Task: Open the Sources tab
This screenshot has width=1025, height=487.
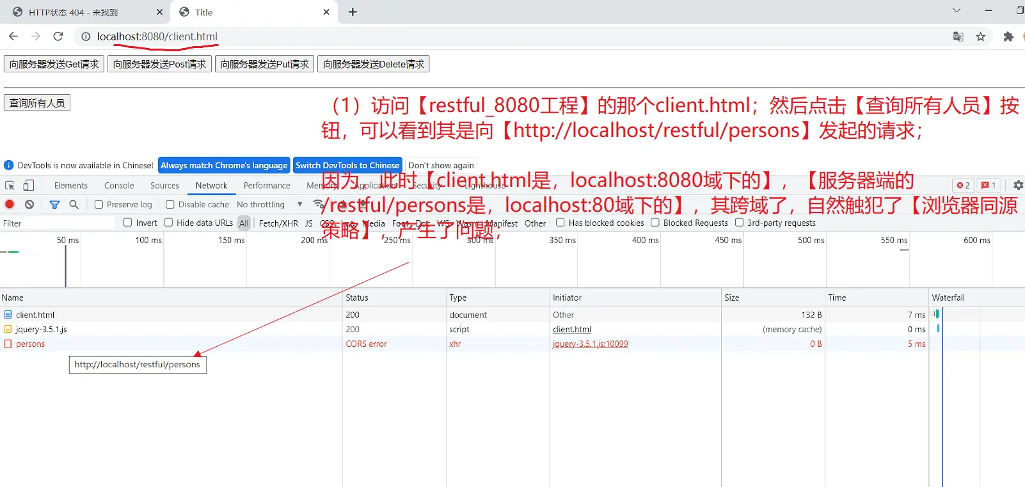Action: 164,186
